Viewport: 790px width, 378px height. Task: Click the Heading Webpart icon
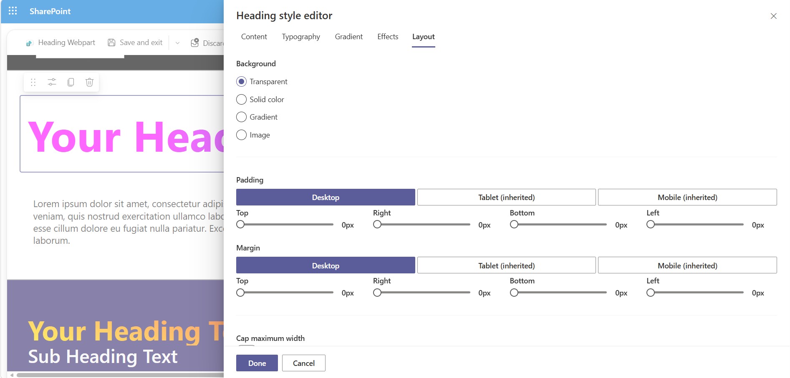(29, 43)
